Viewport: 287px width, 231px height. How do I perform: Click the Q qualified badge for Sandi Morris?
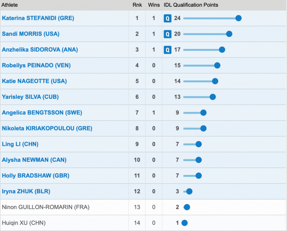(x=167, y=34)
